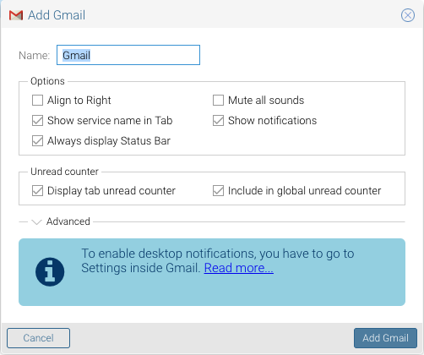Open the Read more... link
Screen dimensions: 424x355
(239, 268)
